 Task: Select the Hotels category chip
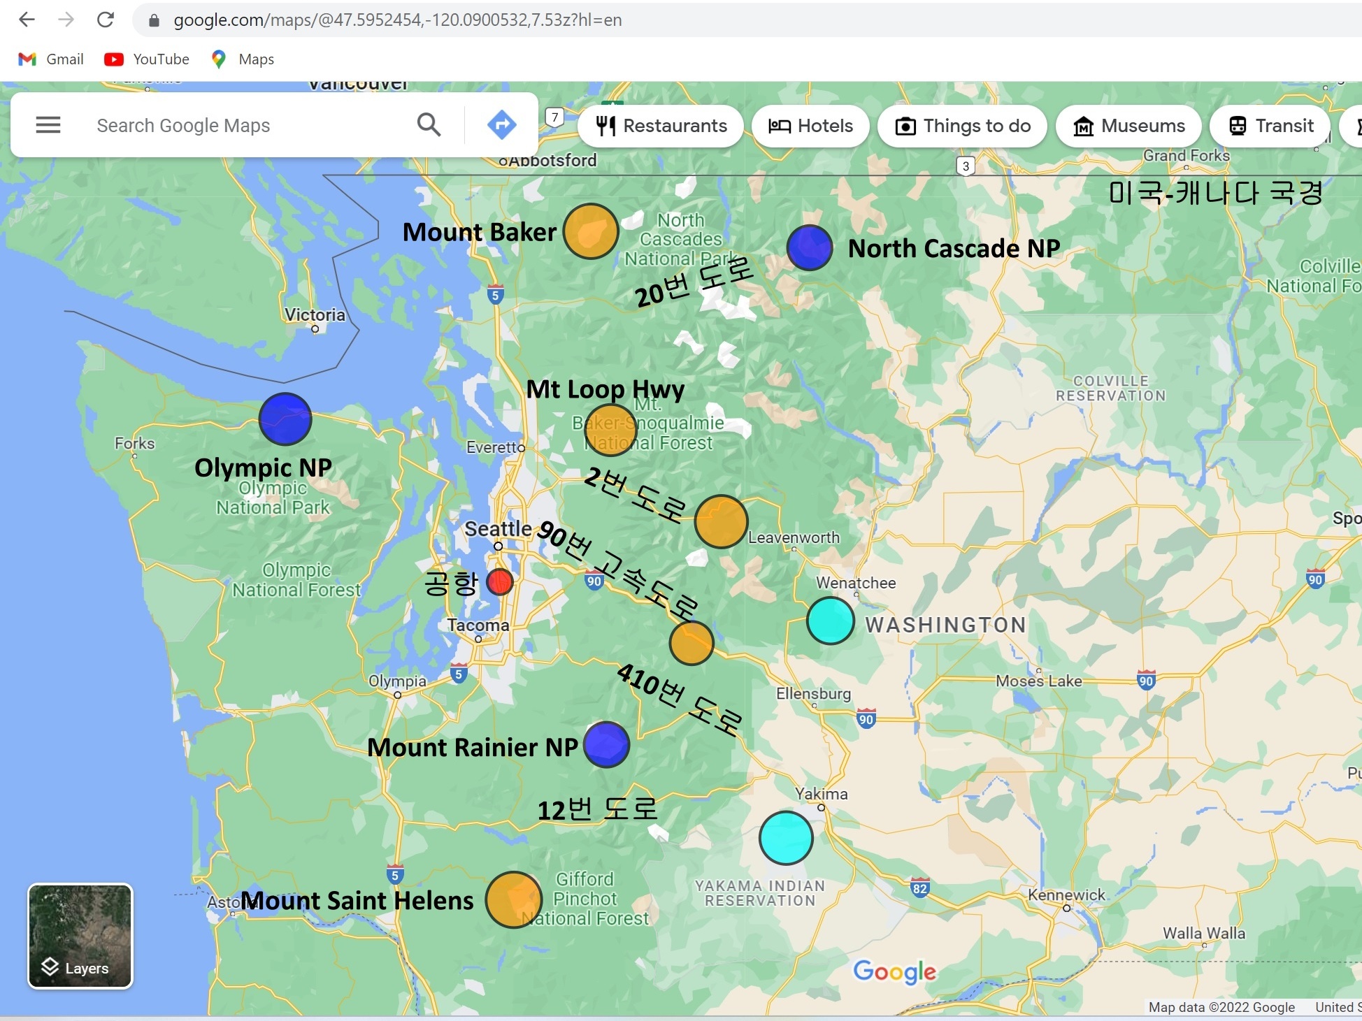coord(811,126)
